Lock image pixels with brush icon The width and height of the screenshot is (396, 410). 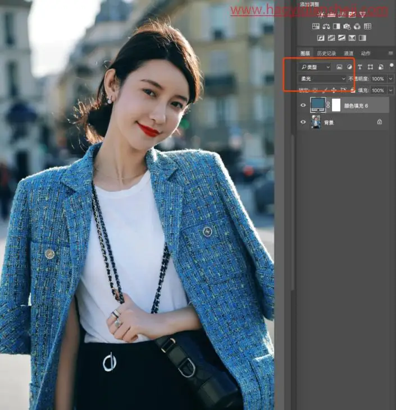tap(325, 90)
